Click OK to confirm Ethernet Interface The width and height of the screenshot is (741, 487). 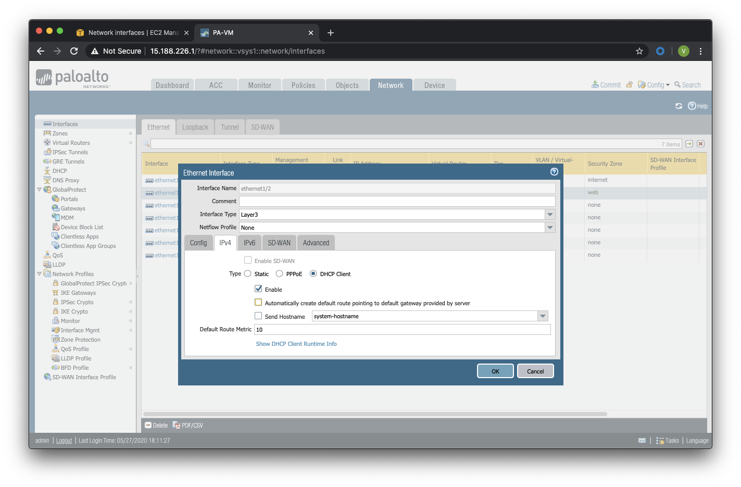coord(495,371)
